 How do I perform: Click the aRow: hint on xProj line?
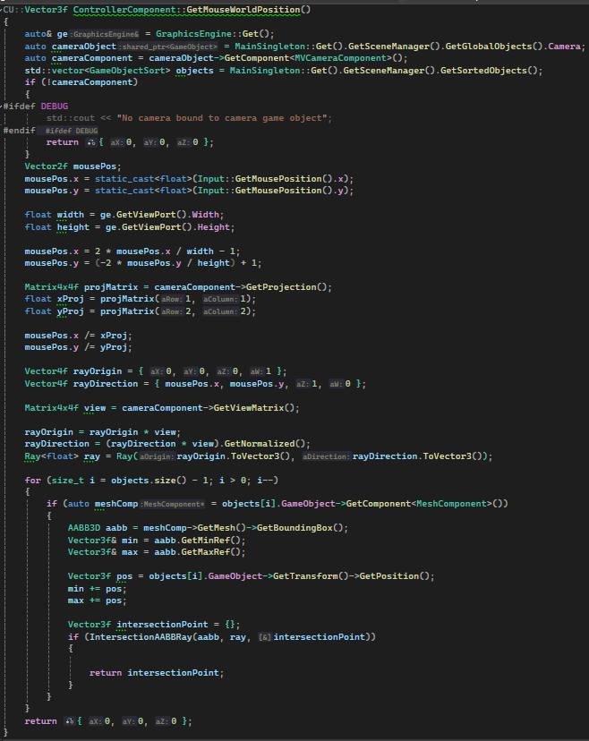(172, 300)
